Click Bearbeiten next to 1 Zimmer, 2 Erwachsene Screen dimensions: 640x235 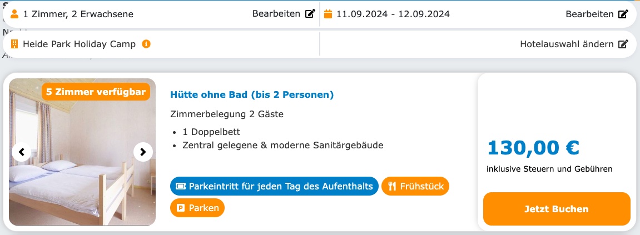click(276, 14)
